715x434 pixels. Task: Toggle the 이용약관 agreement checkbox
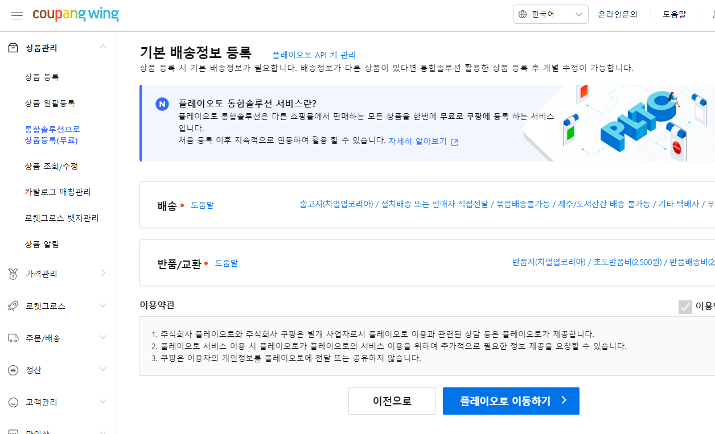click(x=685, y=307)
